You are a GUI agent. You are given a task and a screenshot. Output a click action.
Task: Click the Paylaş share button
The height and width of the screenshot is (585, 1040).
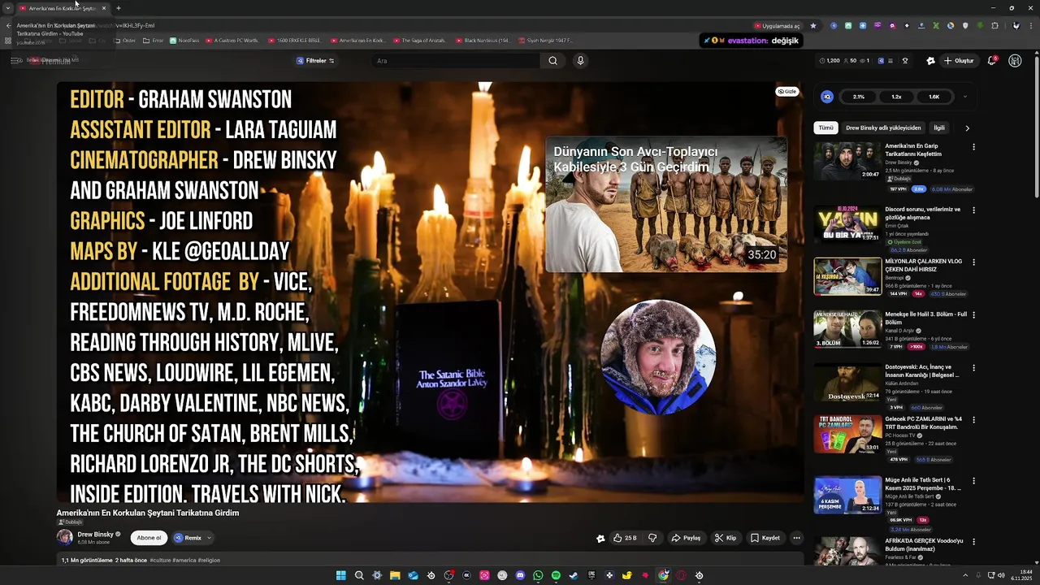(686, 538)
